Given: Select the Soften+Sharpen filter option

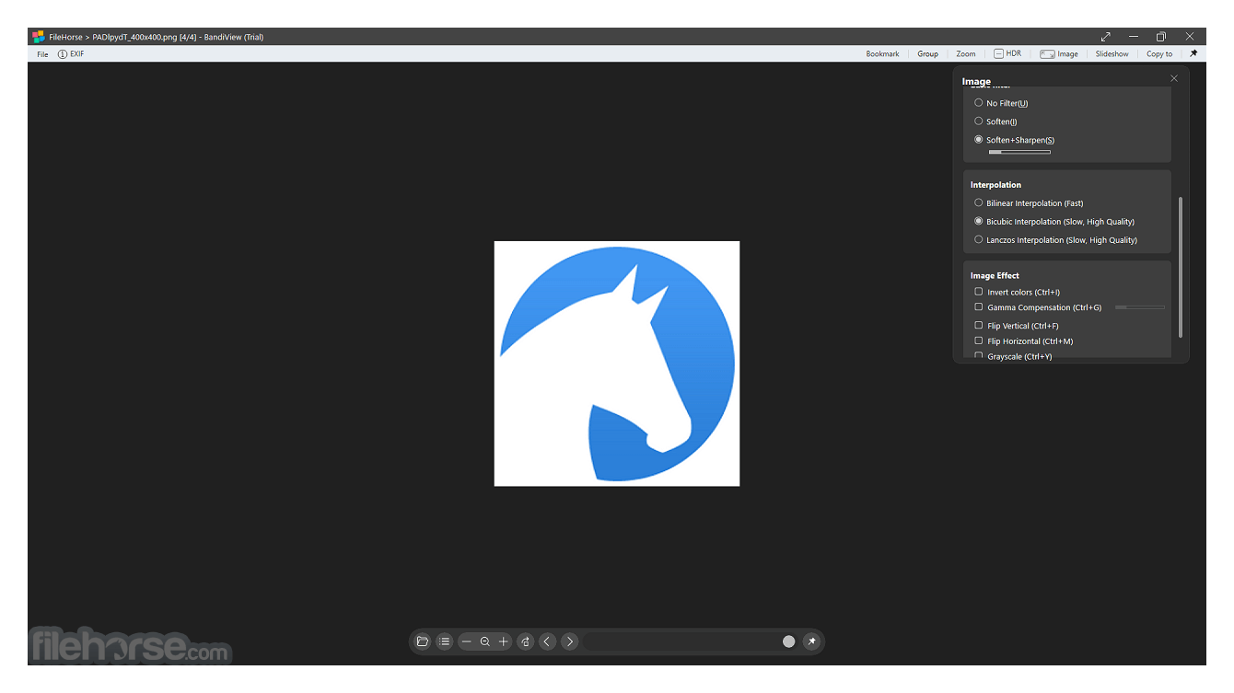Looking at the screenshot, I should tap(1014, 140).
